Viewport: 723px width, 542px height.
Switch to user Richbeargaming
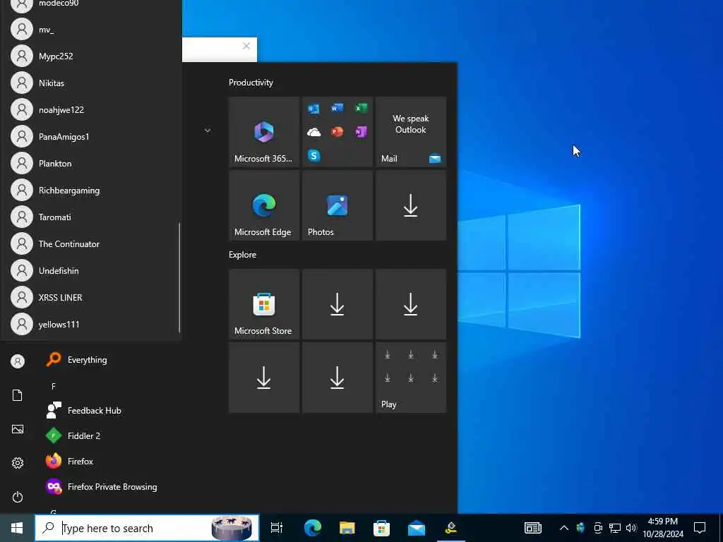click(x=91, y=190)
